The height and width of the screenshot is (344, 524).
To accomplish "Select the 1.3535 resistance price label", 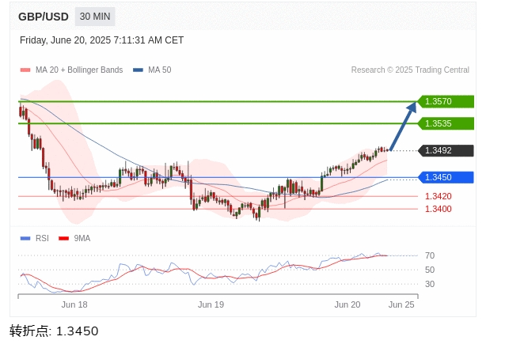I will coord(446,123).
